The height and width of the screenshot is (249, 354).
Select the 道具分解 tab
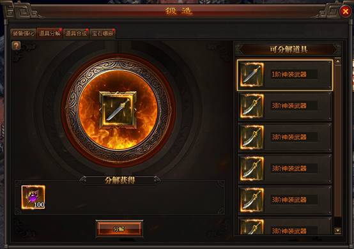[50, 33]
